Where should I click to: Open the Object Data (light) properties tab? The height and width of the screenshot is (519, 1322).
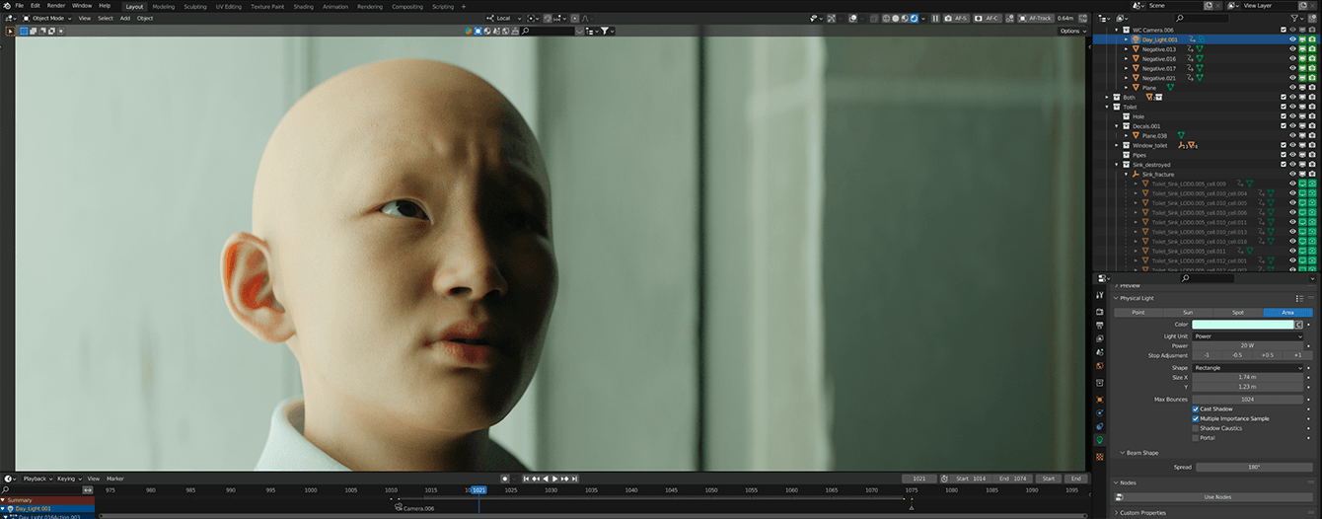(x=1100, y=440)
